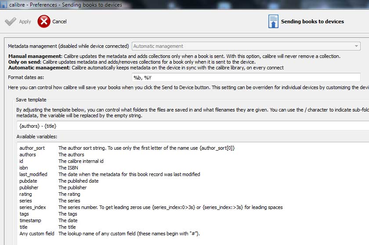Image resolution: width=369 pixels, height=245 pixels.
Task: Click the series variable name
Action: pos(25,201)
